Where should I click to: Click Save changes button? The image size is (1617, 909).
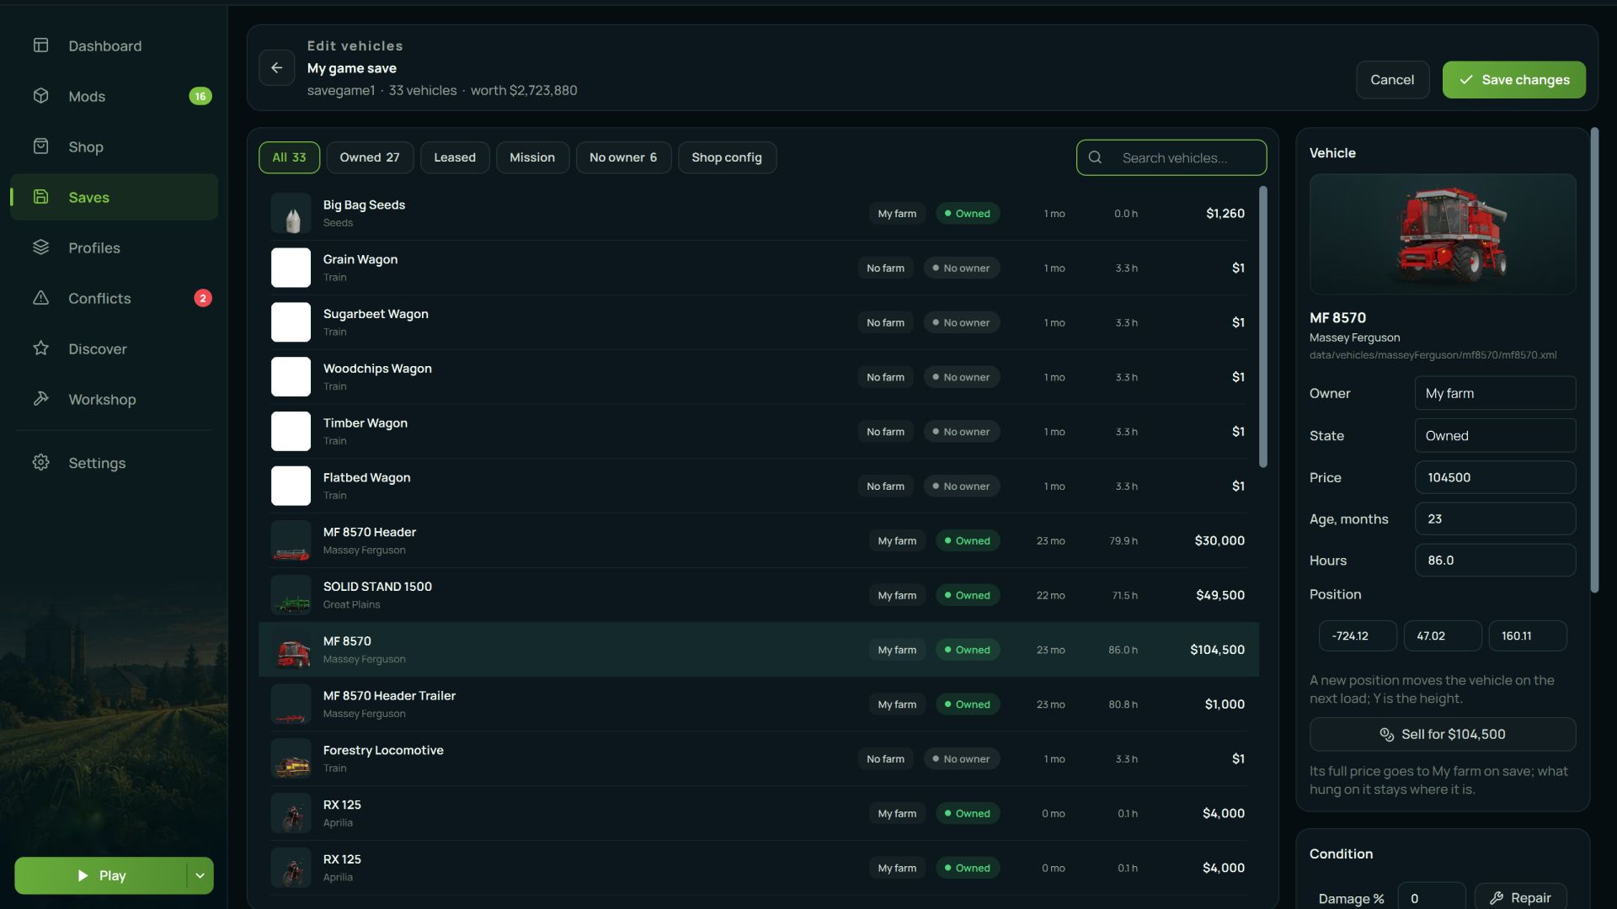click(x=1513, y=80)
